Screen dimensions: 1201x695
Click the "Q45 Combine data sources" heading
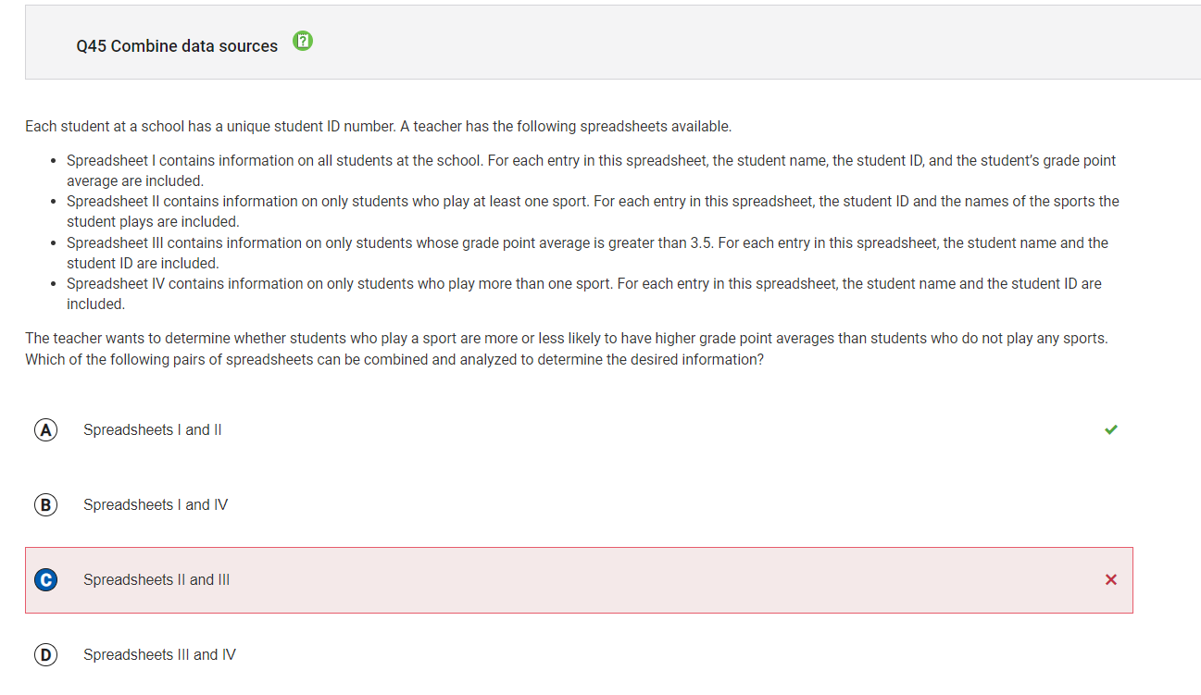tap(177, 46)
